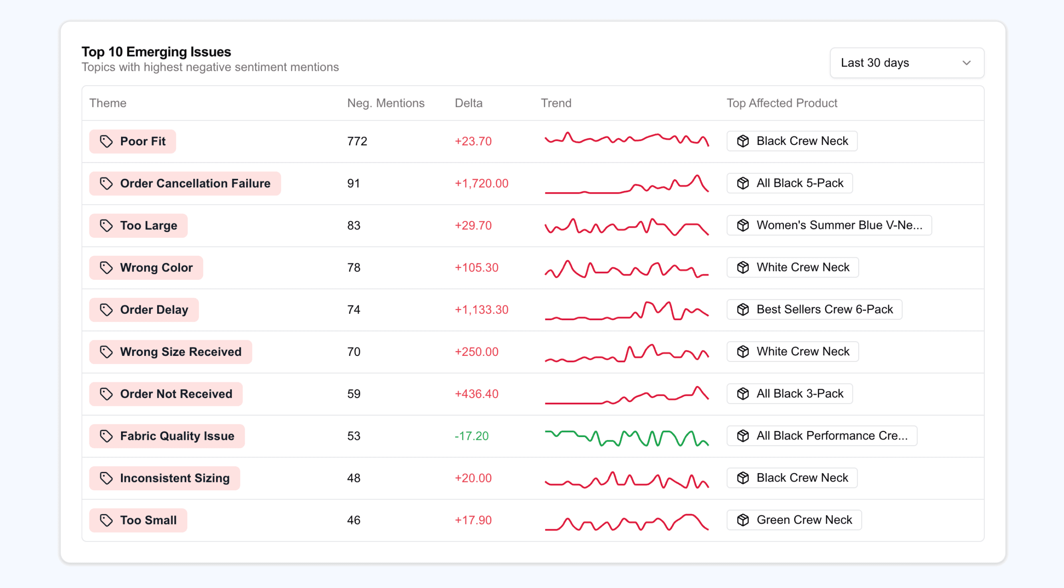Click the Neg. Mentions column header
The height and width of the screenshot is (588, 1064).
click(x=386, y=103)
